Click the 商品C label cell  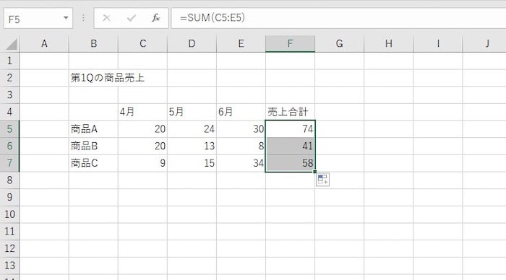93,163
